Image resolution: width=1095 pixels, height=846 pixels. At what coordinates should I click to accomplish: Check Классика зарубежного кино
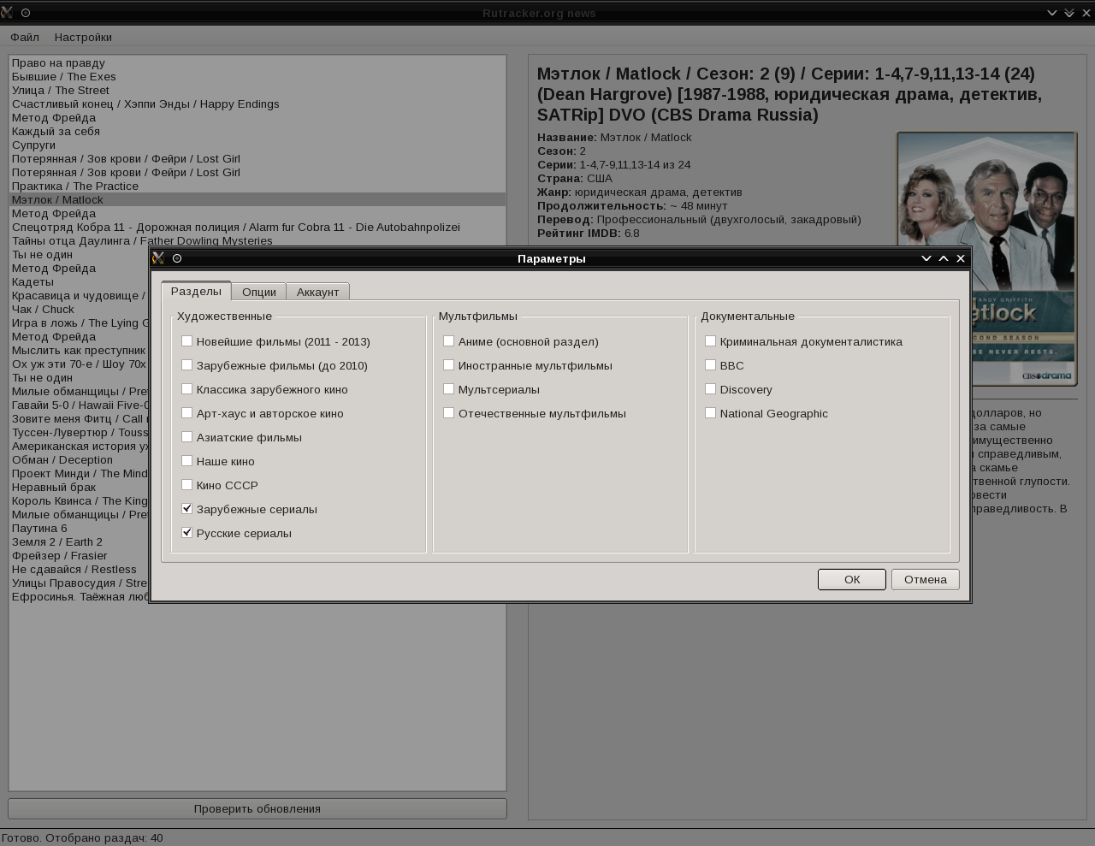pyautogui.click(x=186, y=388)
